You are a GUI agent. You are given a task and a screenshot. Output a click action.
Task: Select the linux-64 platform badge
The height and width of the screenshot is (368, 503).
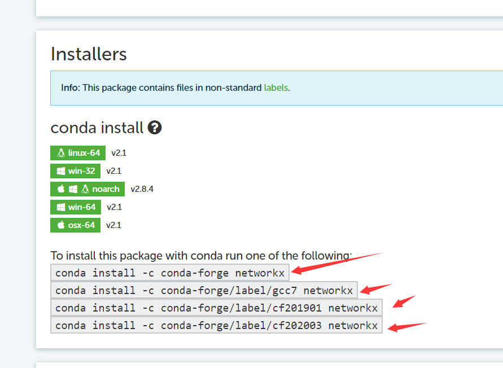[x=78, y=153]
